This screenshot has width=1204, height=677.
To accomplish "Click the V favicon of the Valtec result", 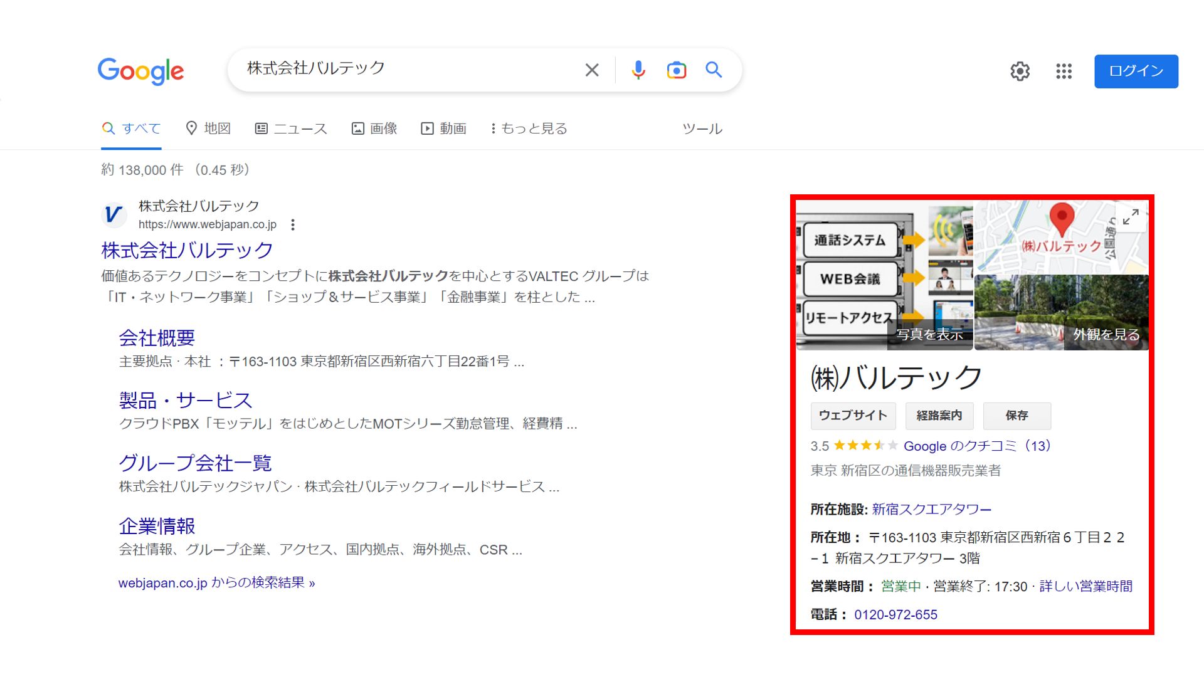I will click(114, 214).
